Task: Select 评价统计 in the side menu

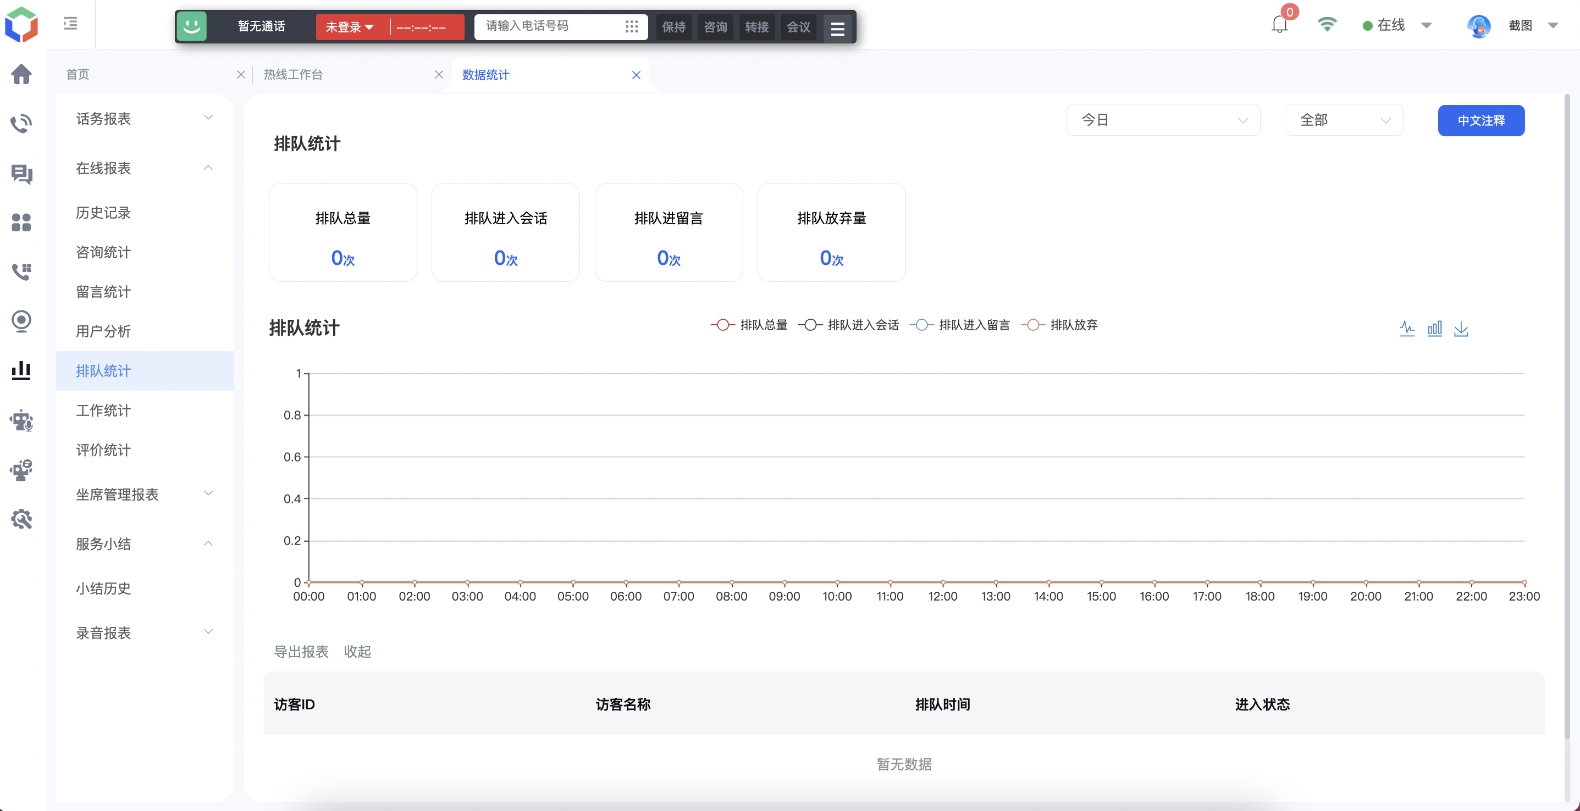Action: click(145, 450)
